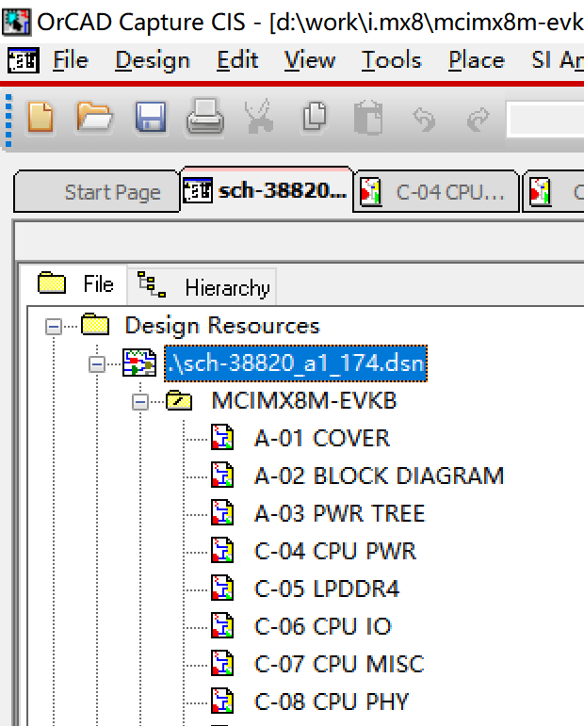The image size is (584, 726).
Task: Click the Cut scissors icon
Action: [x=258, y=117]
